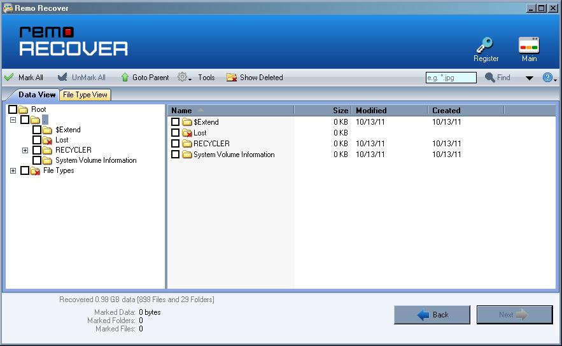This screenshot has width=562, height=346.
Task: Check System Volume Information checkbox in tree
Action: click(x=36, y=160)
